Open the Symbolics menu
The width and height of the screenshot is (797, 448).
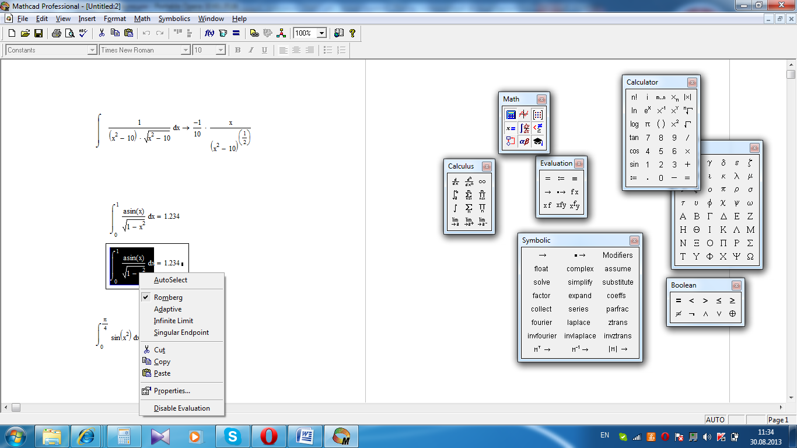pyautogui.click(x=174, y=19)
